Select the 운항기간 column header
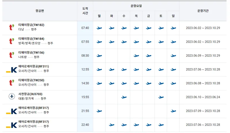 pyautogui.click(x=203, y=11)
